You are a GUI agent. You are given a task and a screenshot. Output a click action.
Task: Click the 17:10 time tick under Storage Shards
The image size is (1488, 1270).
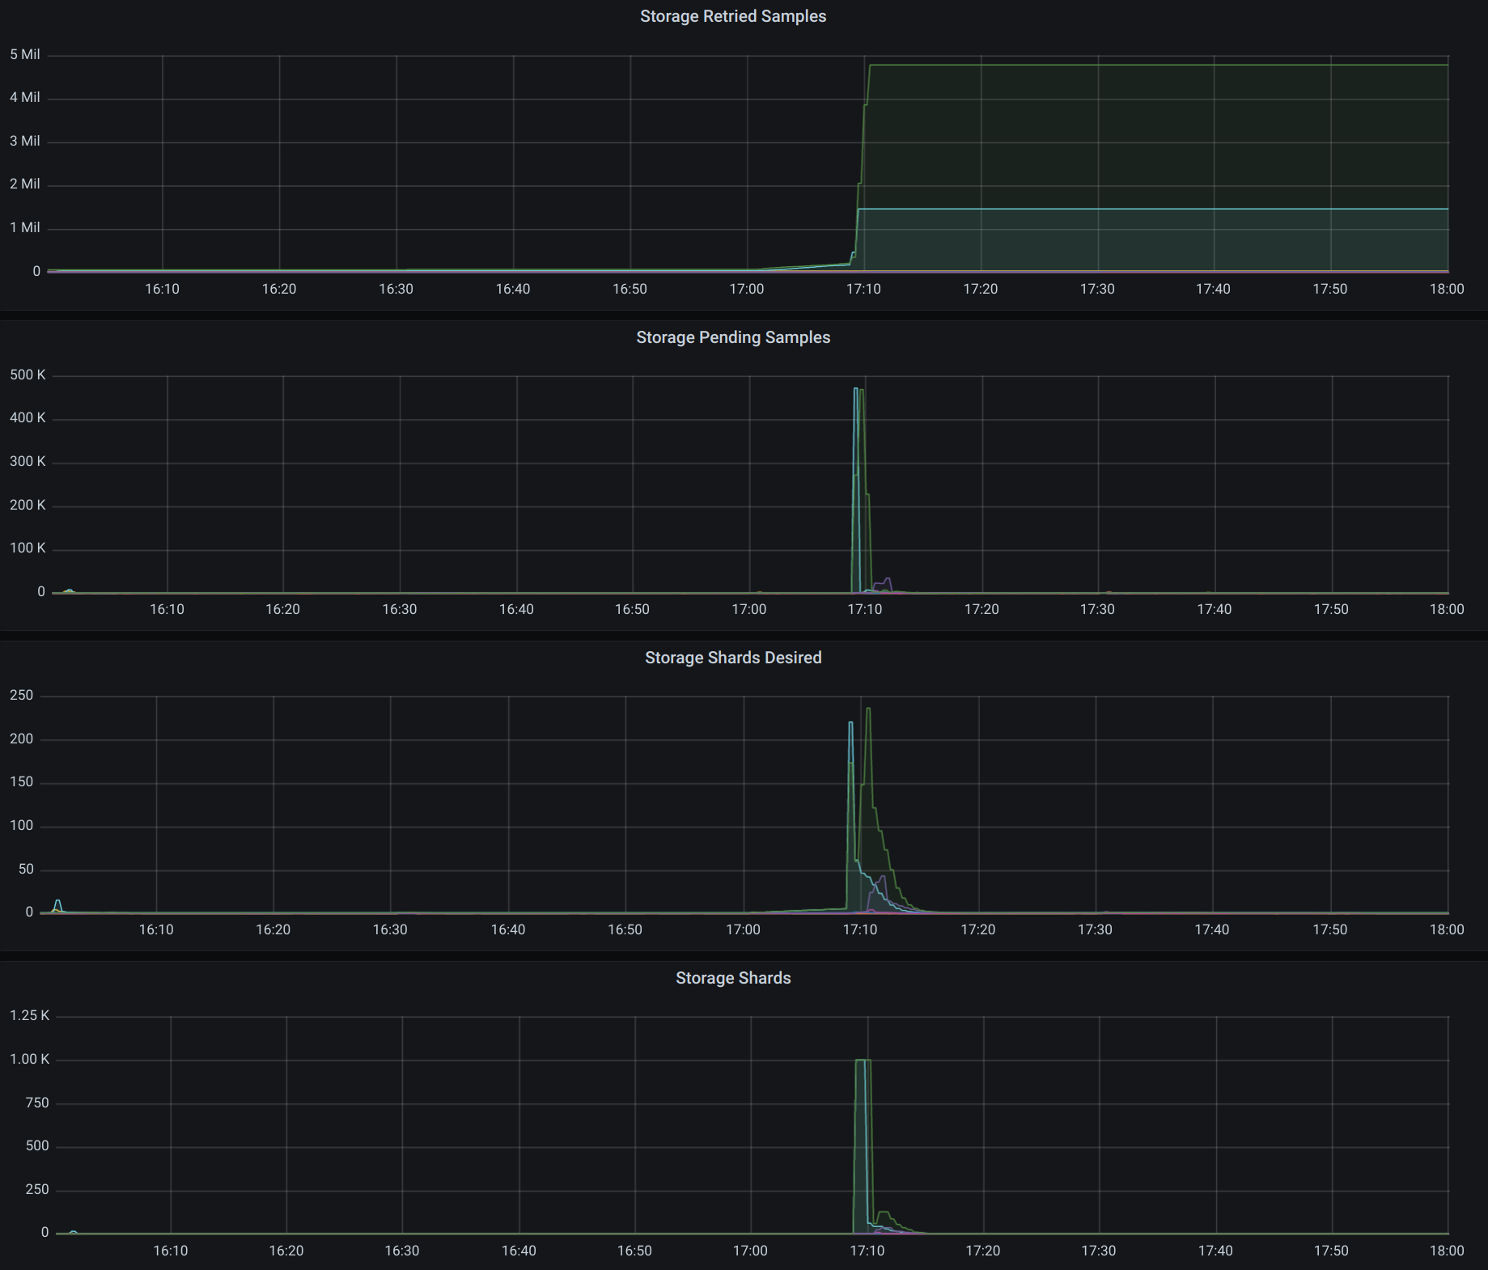coord(869,1250)
